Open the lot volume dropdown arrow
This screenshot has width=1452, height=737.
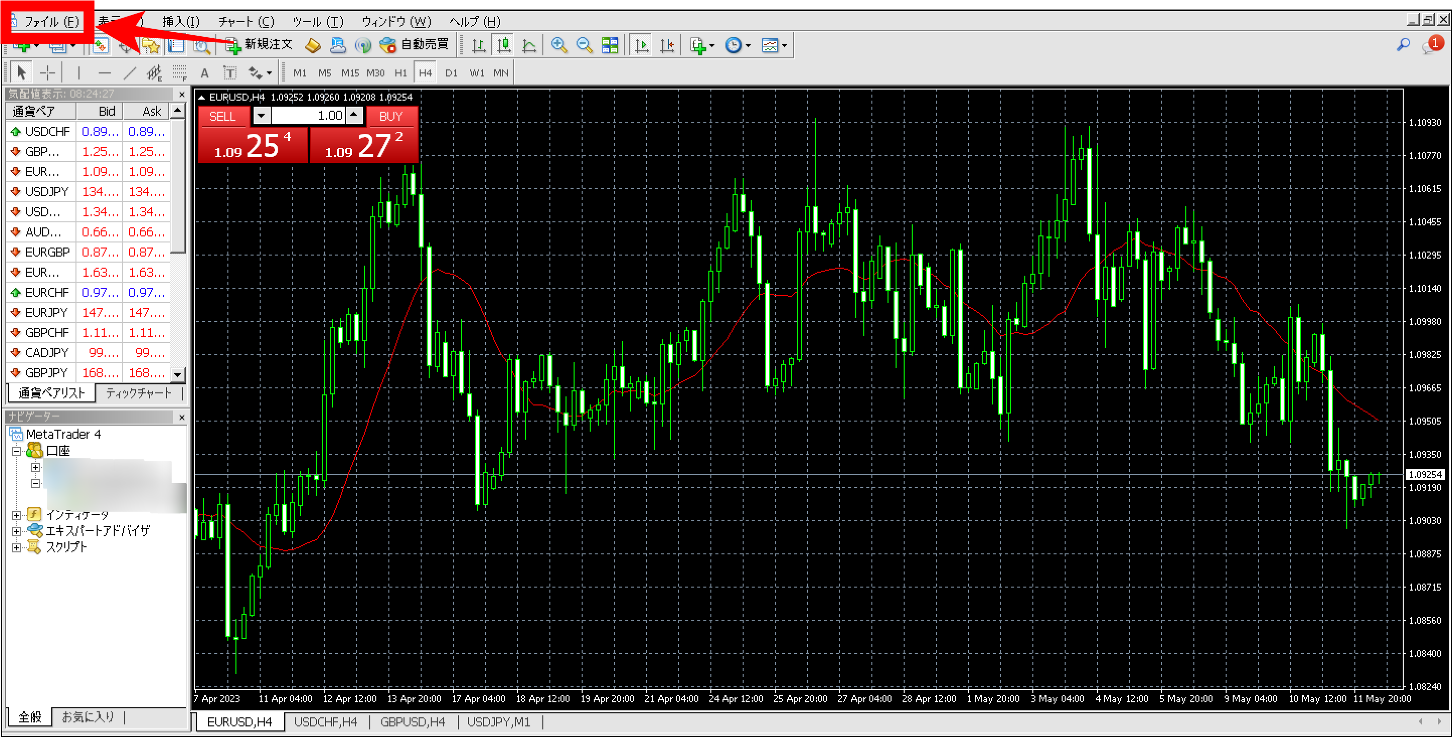tap(261, 116)
